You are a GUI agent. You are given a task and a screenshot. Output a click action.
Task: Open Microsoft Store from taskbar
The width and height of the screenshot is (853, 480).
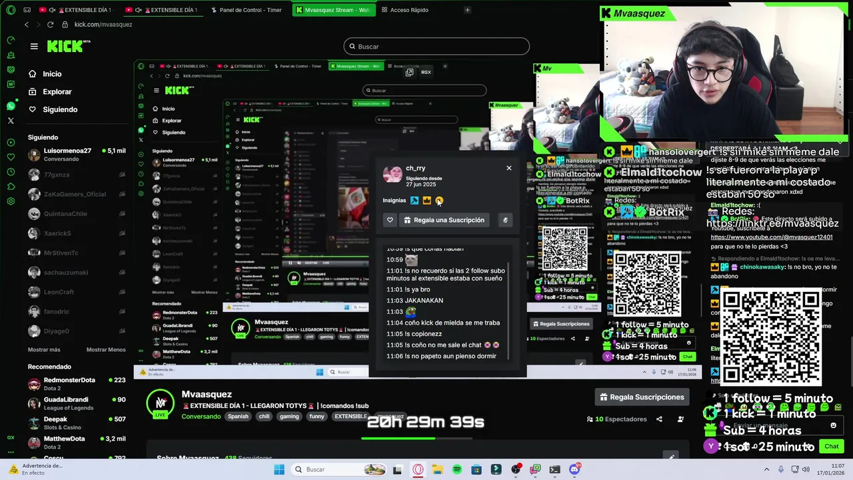(476, 470)
